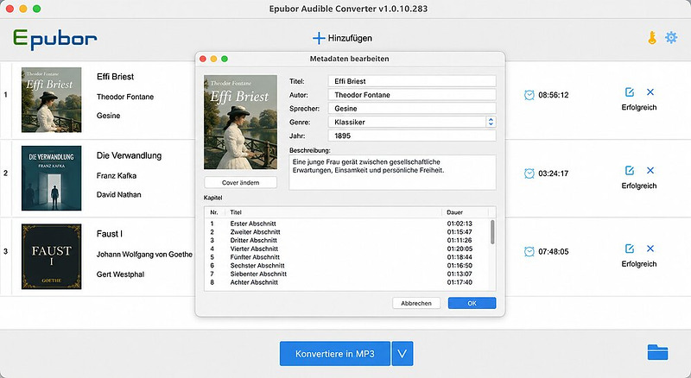Click the Hinzufügen plus icon

[319, 38]
